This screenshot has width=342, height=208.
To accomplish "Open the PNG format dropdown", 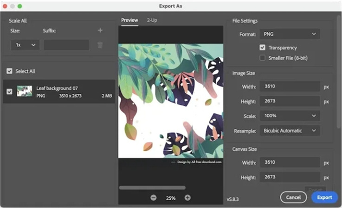I will (x=290, y=34).
